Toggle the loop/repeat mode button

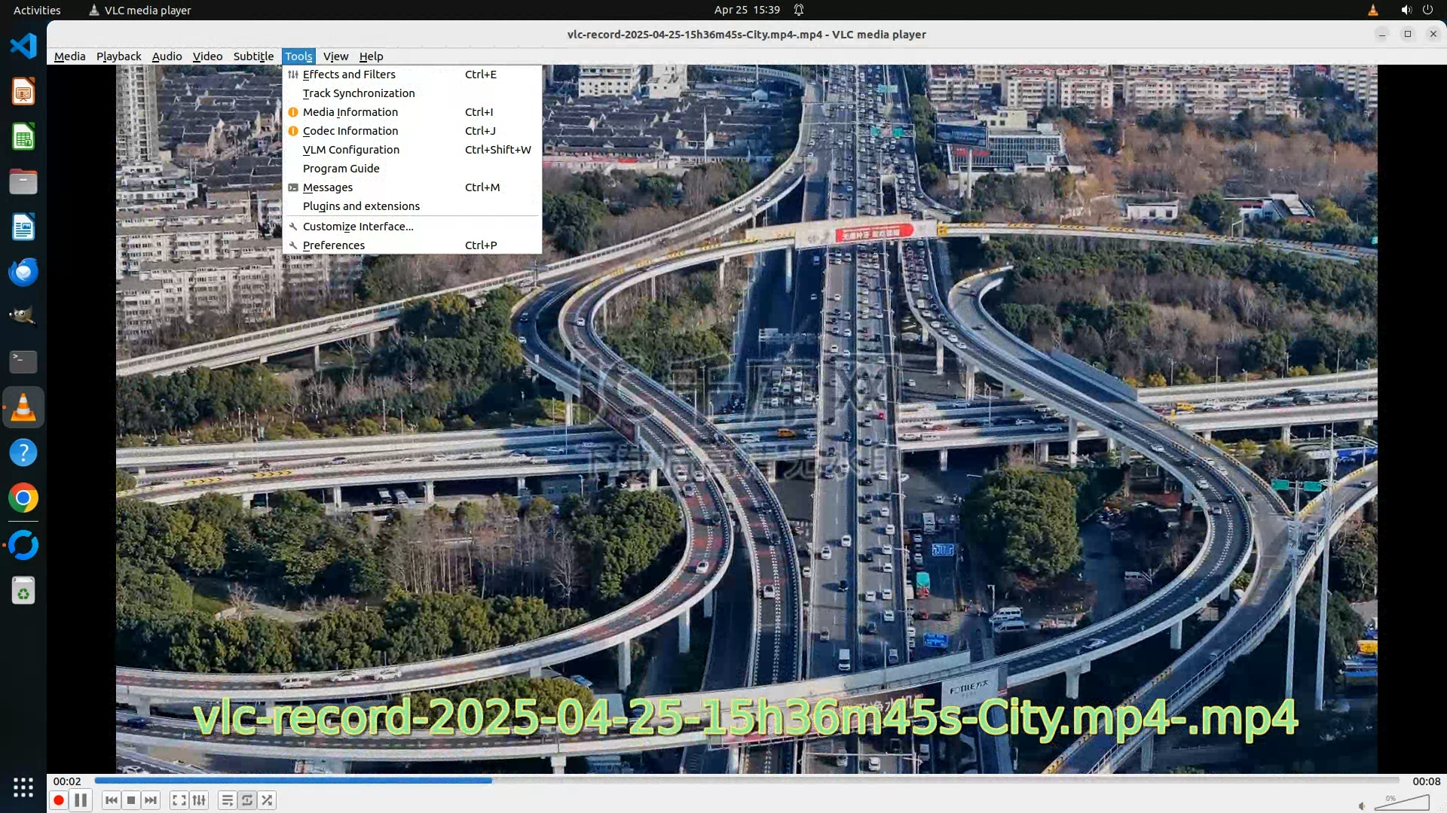click(x=247, y=800)
